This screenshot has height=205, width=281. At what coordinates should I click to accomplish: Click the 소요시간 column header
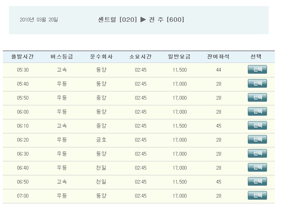click(x=140, y=57)
